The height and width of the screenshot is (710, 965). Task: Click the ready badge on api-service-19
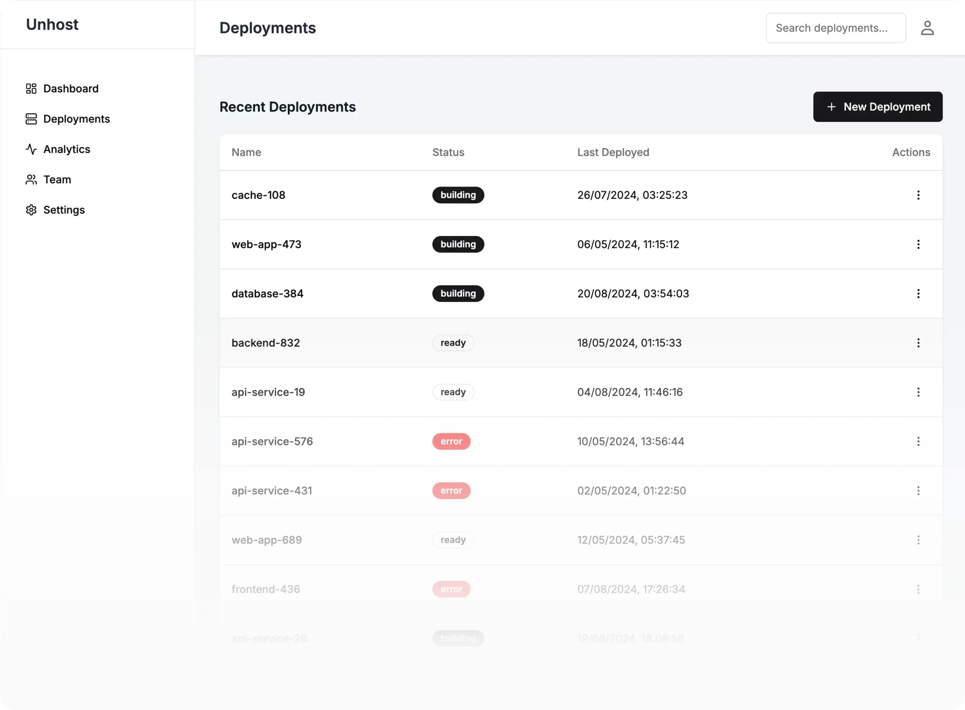[453, 391]
